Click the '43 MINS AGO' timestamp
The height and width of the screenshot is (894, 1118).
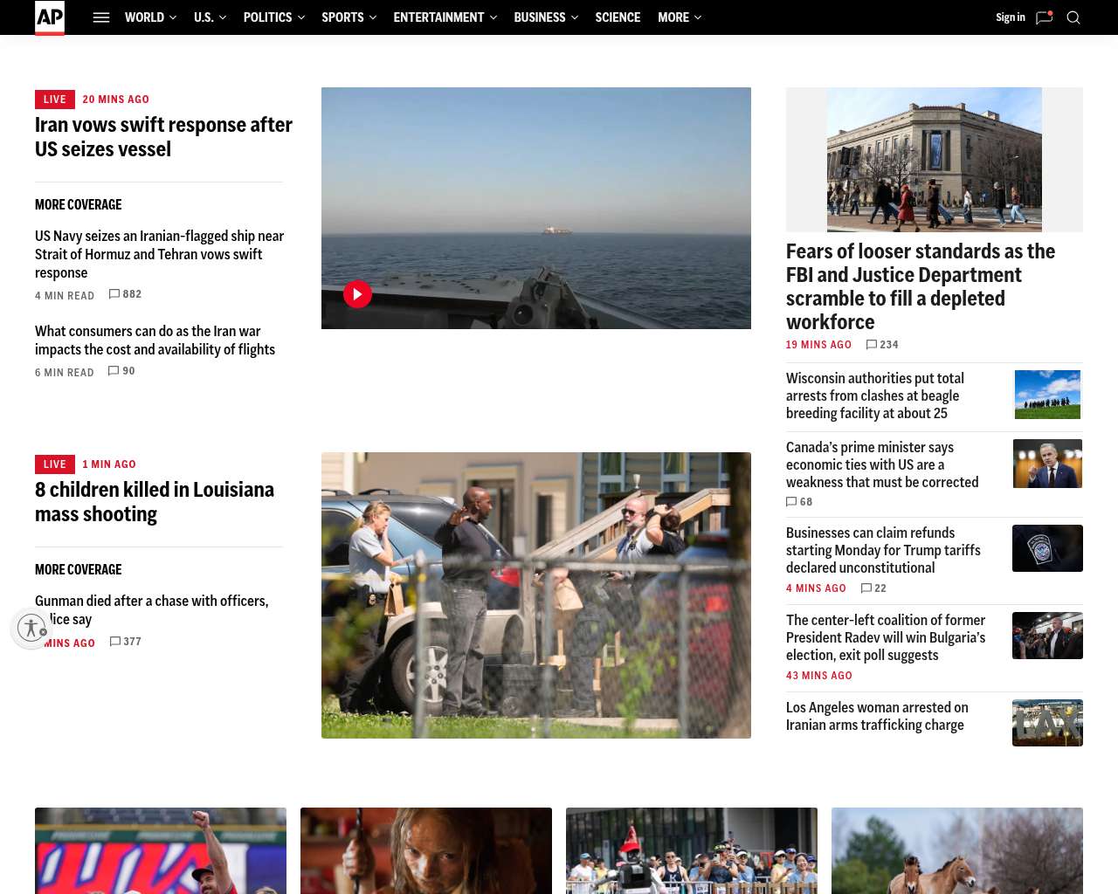click(x=819, y=676)
